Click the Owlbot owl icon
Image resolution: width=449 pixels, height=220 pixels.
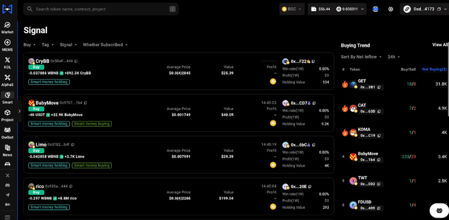pyautogui.click(x=7, y=132)
